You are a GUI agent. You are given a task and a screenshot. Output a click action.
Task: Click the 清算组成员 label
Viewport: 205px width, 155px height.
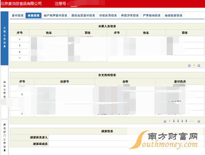(40, 144)
